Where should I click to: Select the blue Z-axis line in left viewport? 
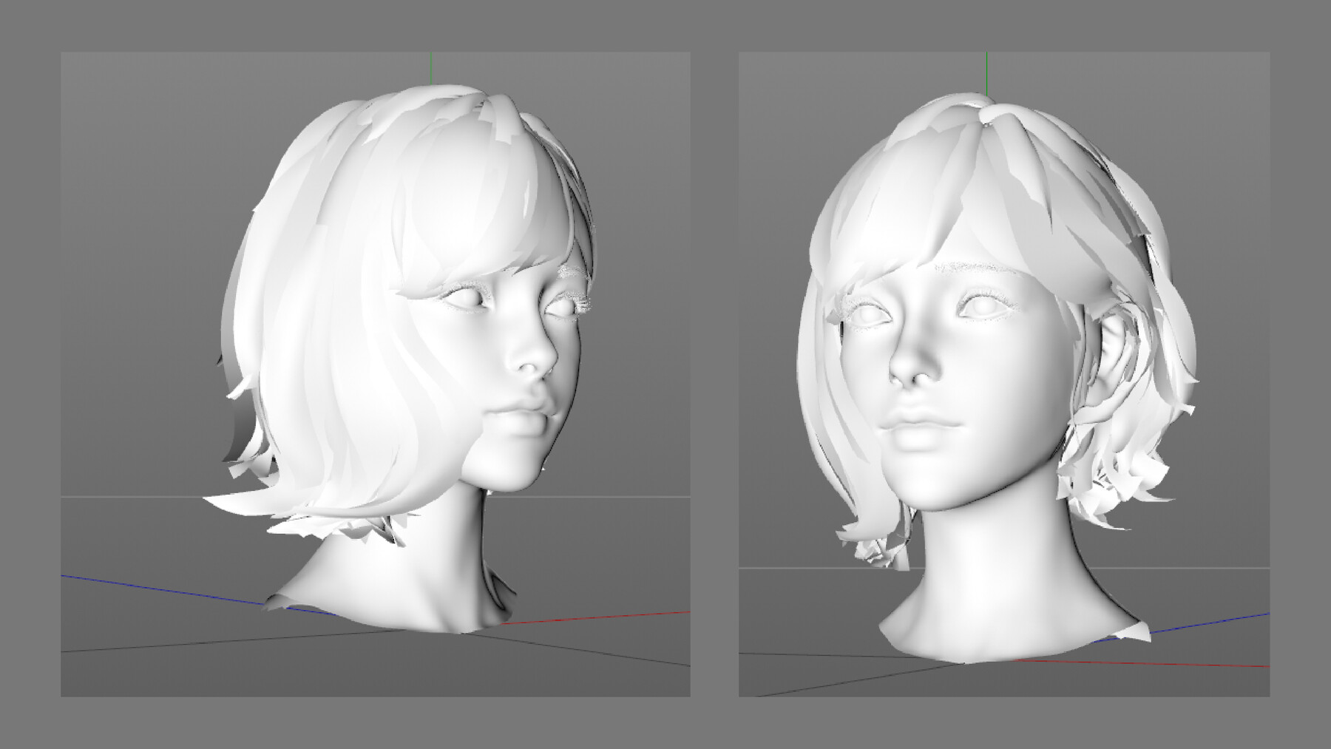click(148, 584)
